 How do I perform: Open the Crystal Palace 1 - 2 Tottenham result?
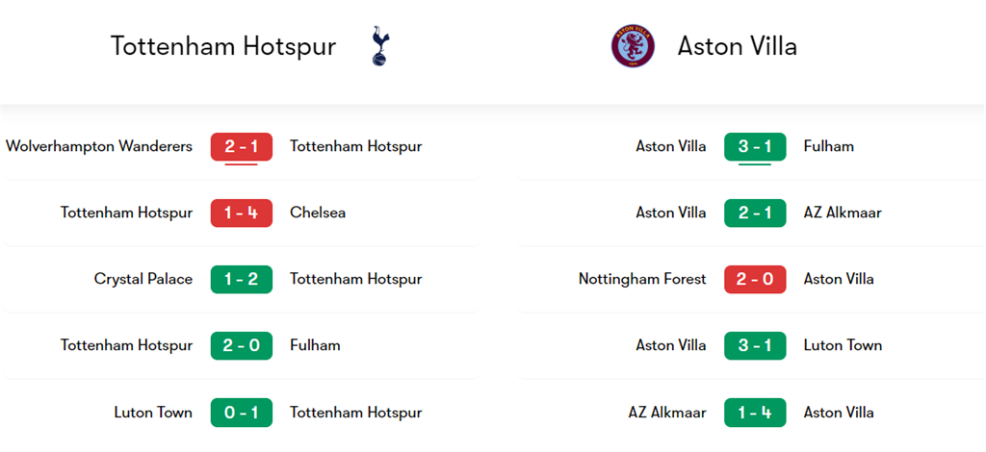(242, 279)
